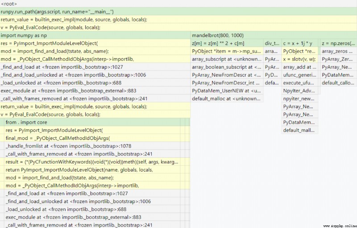357x228 pixels.
Task: Select the 'array_zeros ...' frame
Action: [339, 51]
